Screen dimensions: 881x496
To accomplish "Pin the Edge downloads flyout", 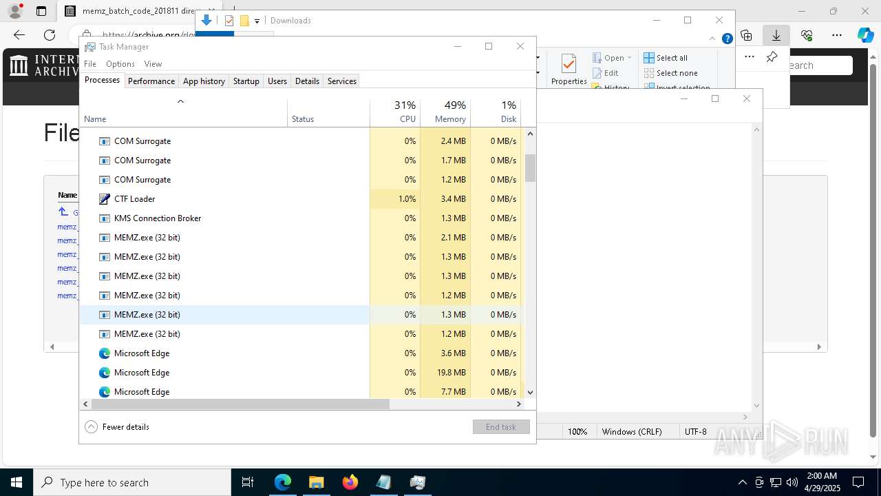I will pos(772,57).
